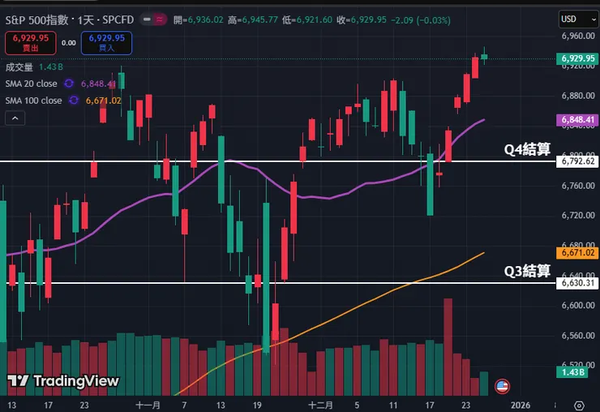Click the 2026 date axis label
The image size is (600, 412).
[521, 406]
